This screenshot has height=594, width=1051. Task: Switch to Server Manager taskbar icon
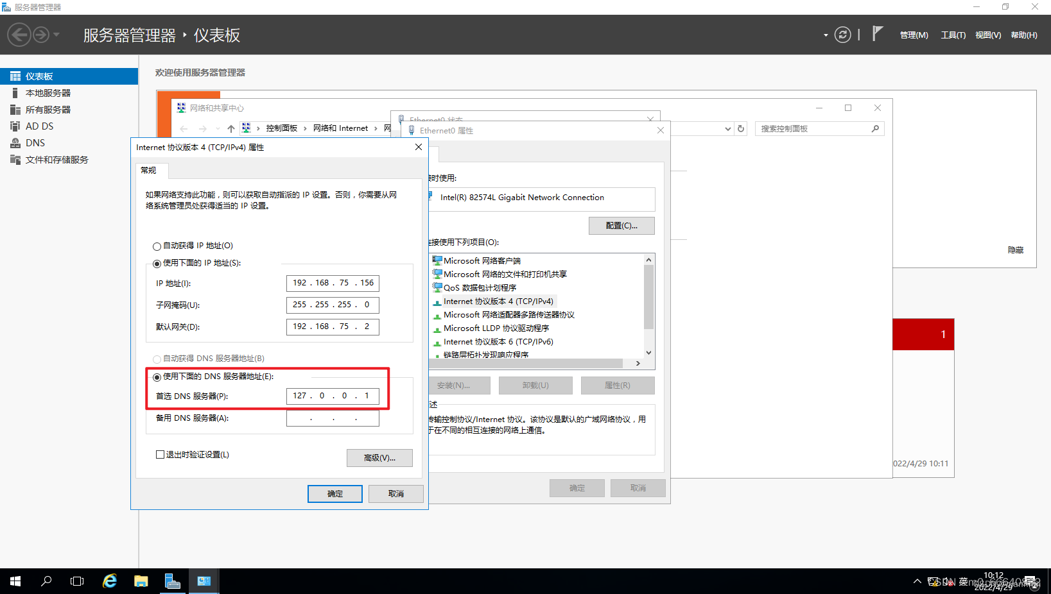click(x=173, y=581)
